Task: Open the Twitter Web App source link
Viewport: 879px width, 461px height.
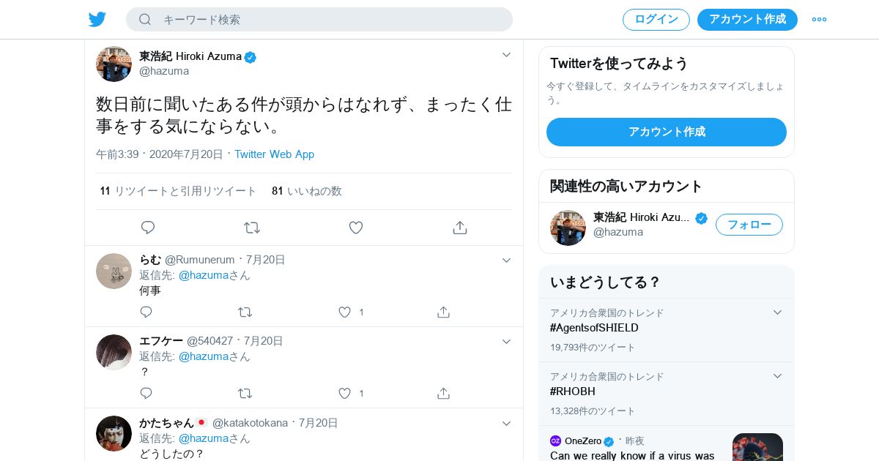Action: pyautogui.click(x=274, y=154)
